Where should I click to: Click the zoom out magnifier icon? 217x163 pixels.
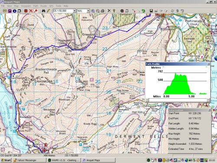point(98,11)
